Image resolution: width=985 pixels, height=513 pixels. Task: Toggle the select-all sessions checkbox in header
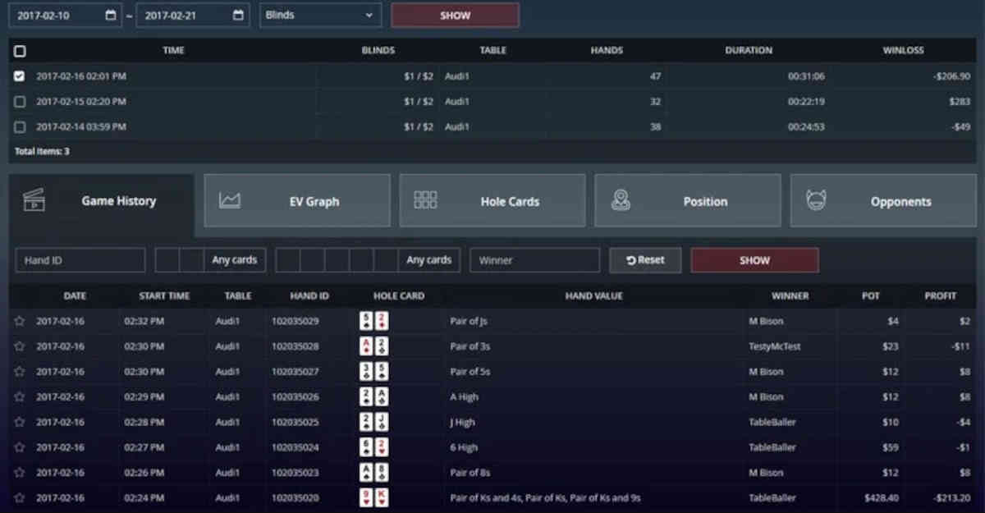[x=20, y=51]
